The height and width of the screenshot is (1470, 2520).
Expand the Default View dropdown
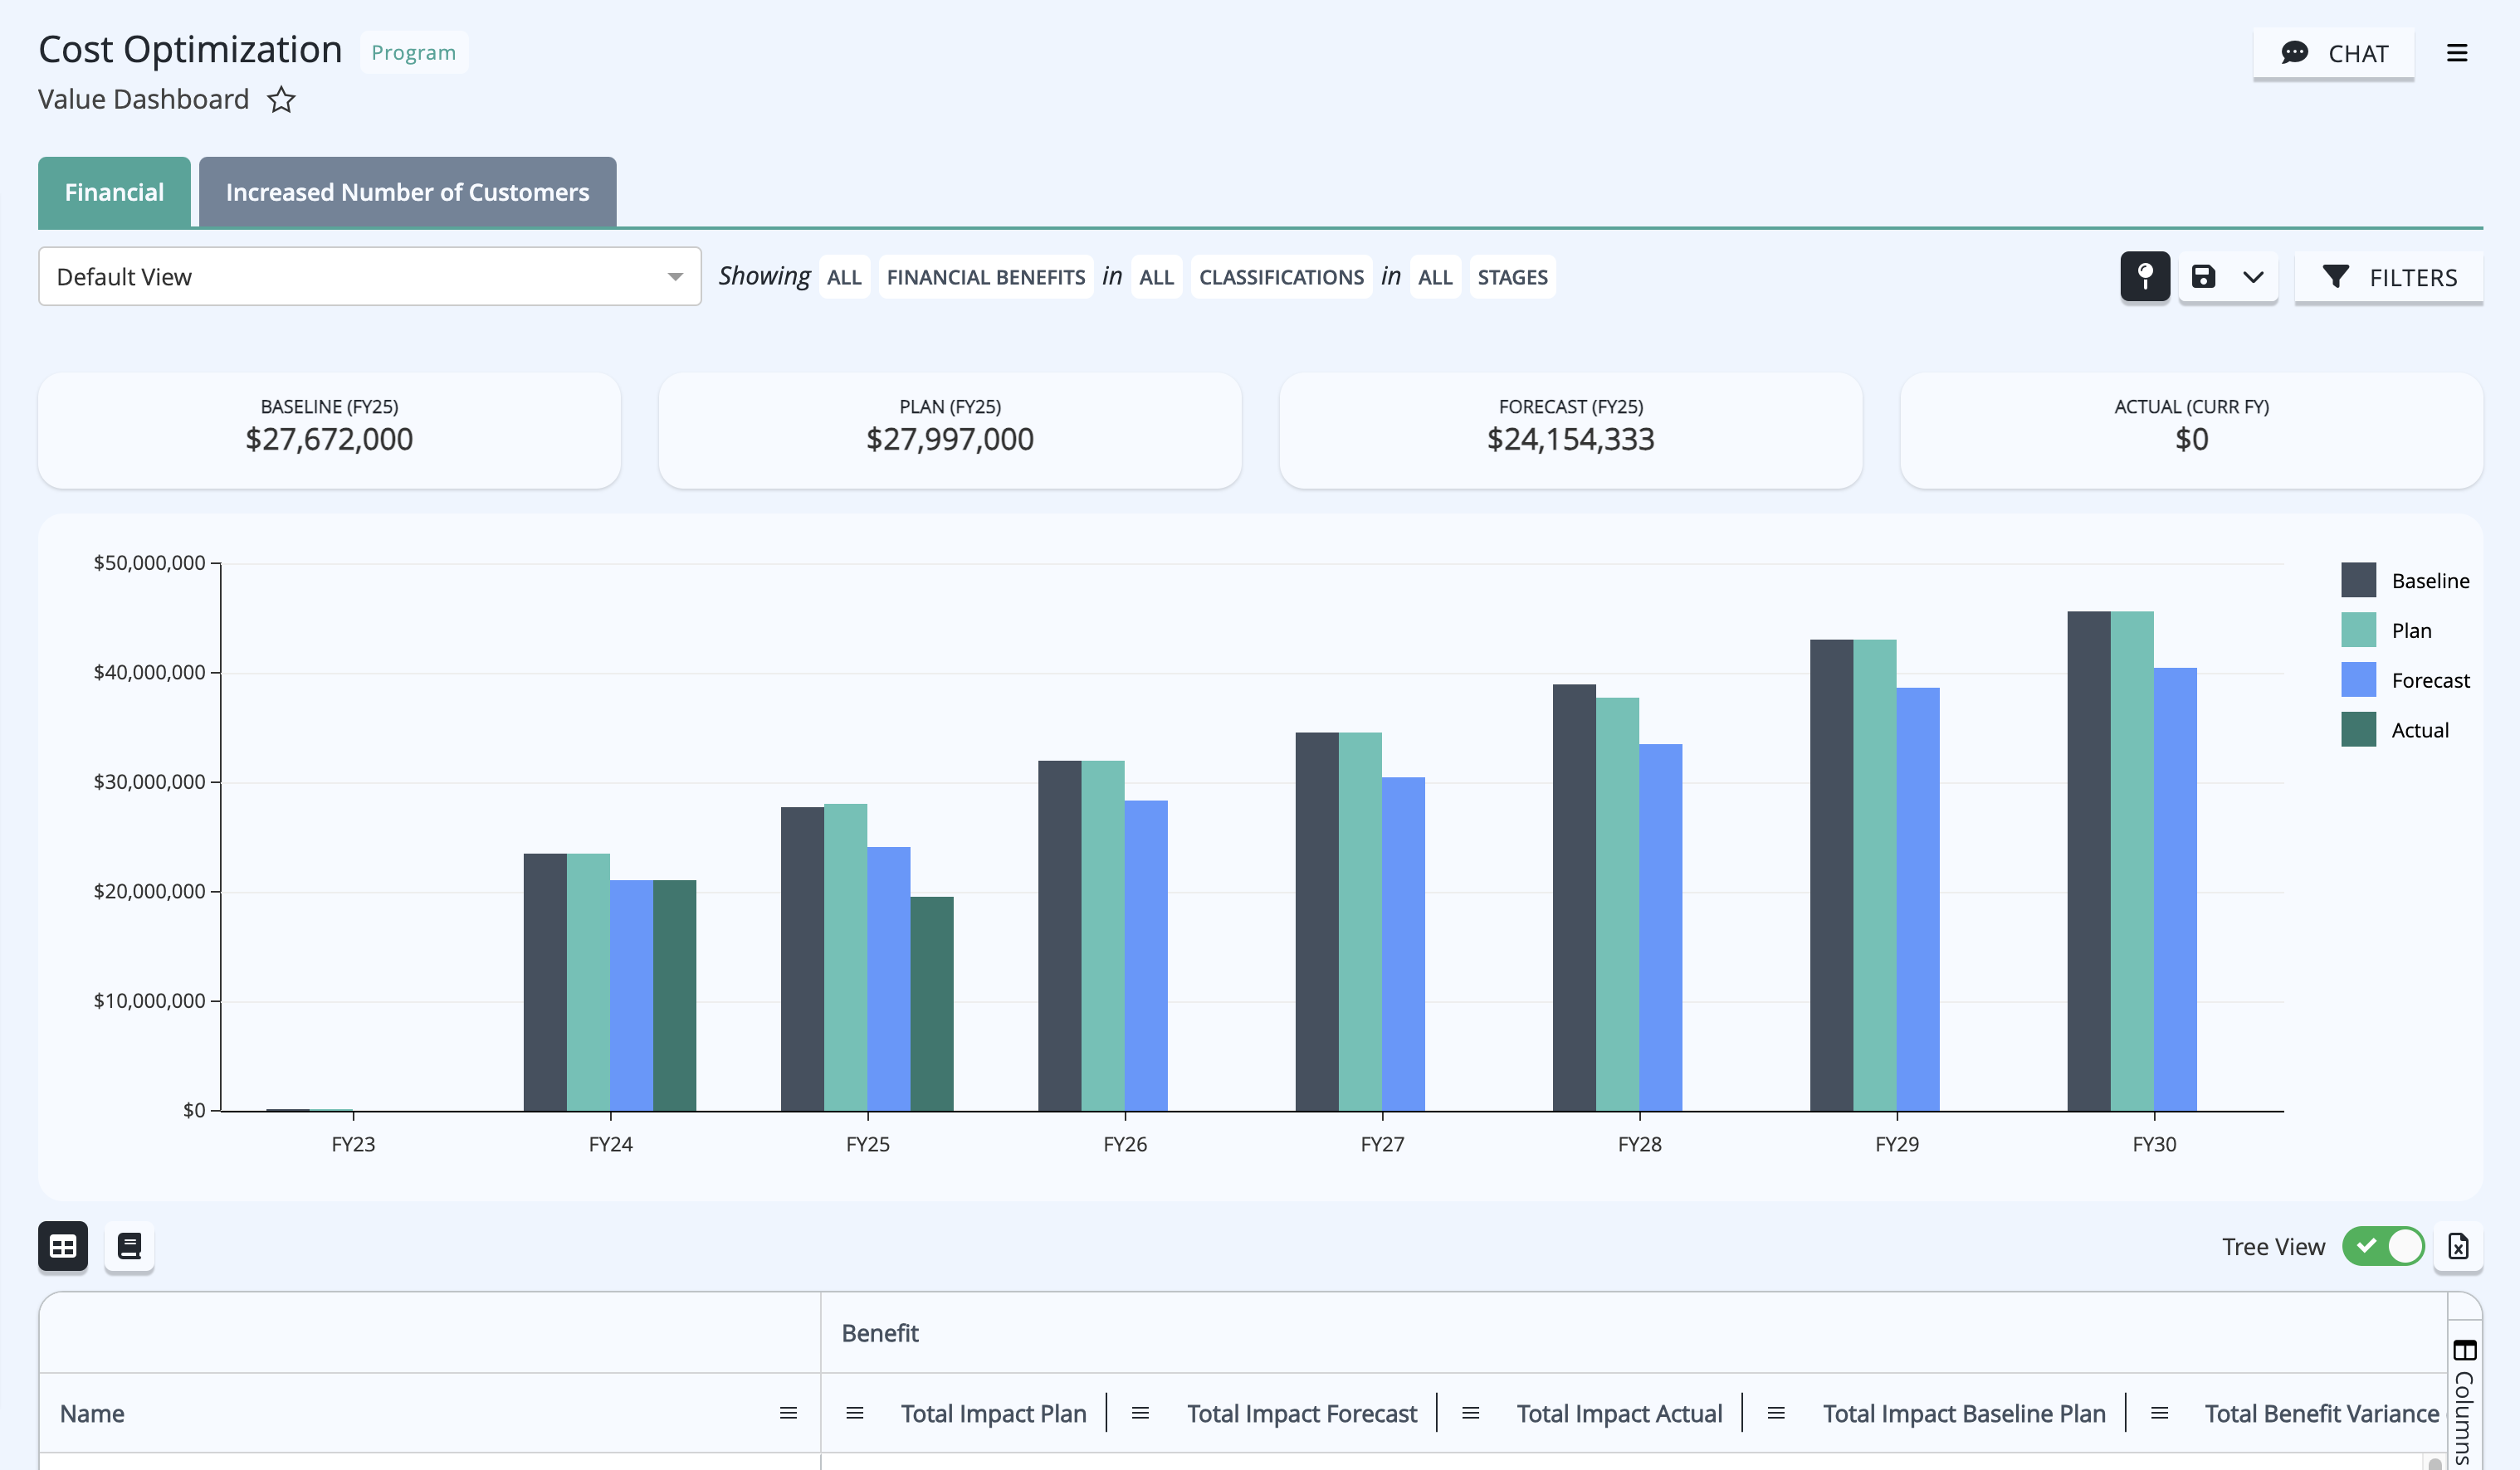click(x=370, y=277)
